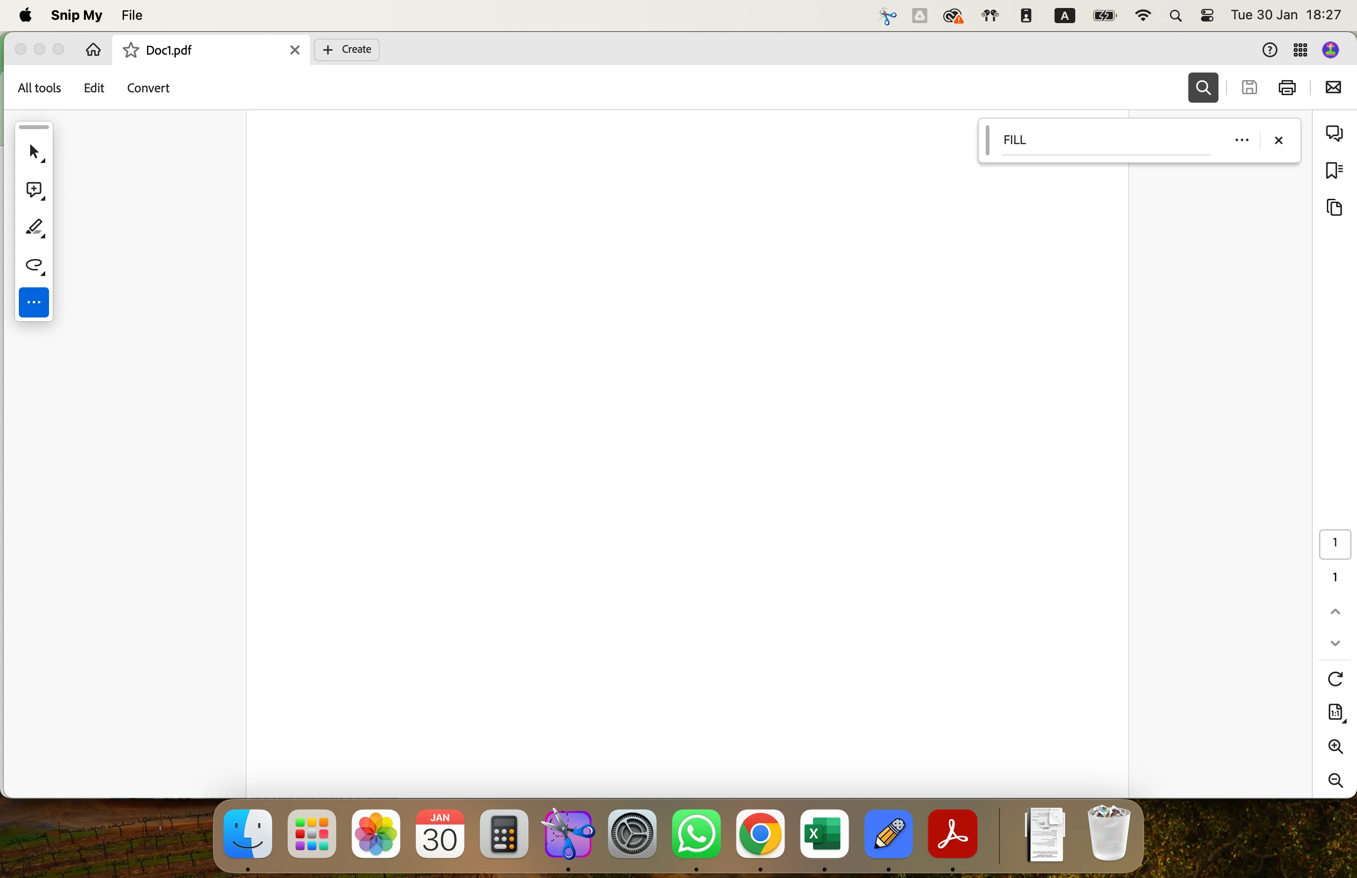Screen dimensions: 1357x878
Task: Share document via email envelope icon
Action: click(x=1333, y=88)
